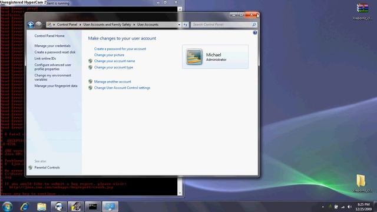Click the third pinned taskbar program icon
The width and height of the screenshot is (377, 212).
coord(59,207)
